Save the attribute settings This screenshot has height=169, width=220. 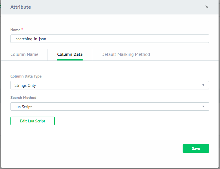coord(196,148)
